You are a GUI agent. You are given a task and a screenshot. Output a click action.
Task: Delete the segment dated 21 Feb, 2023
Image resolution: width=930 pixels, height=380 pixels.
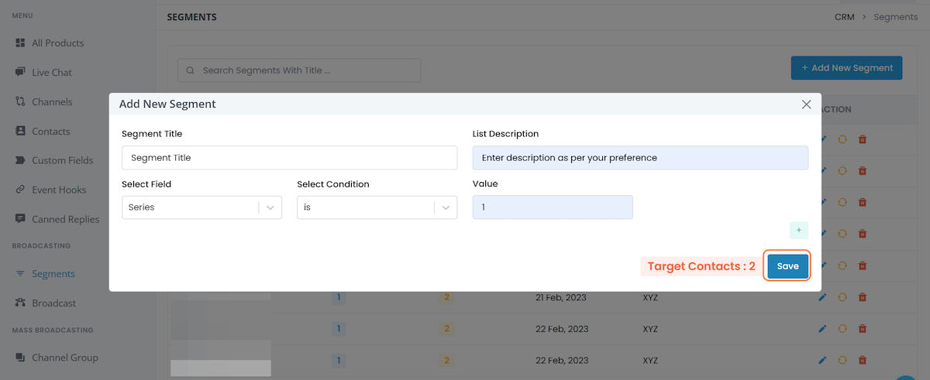tap(863, 296)
